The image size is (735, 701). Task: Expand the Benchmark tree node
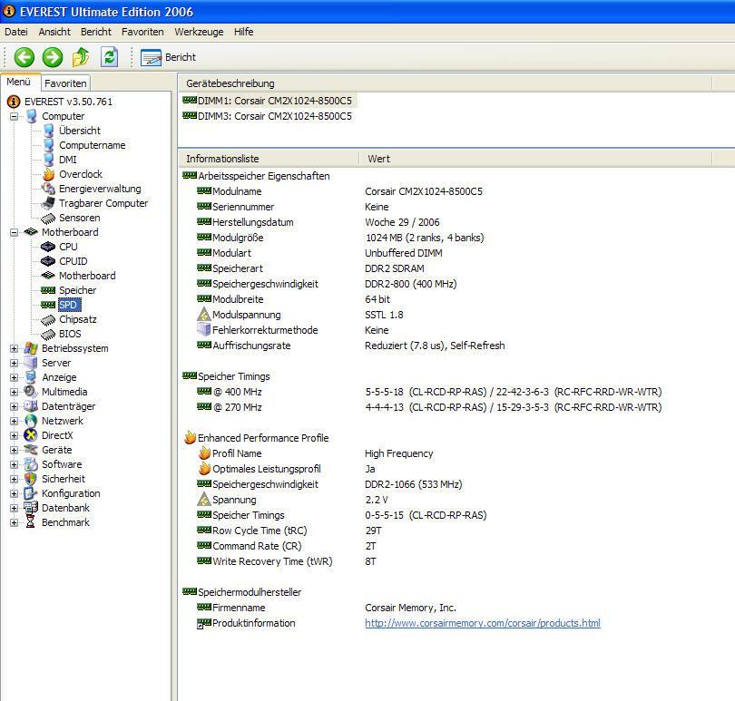14,523
